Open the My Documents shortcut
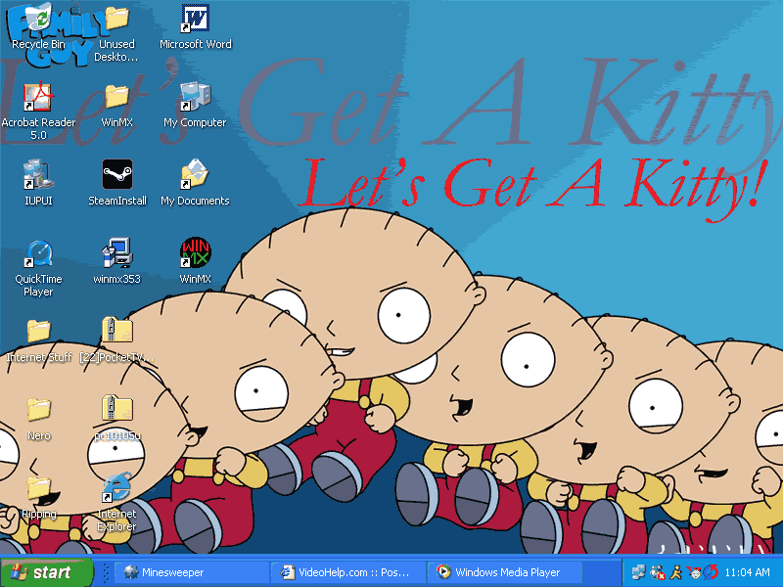 click(x=195, y=184)
